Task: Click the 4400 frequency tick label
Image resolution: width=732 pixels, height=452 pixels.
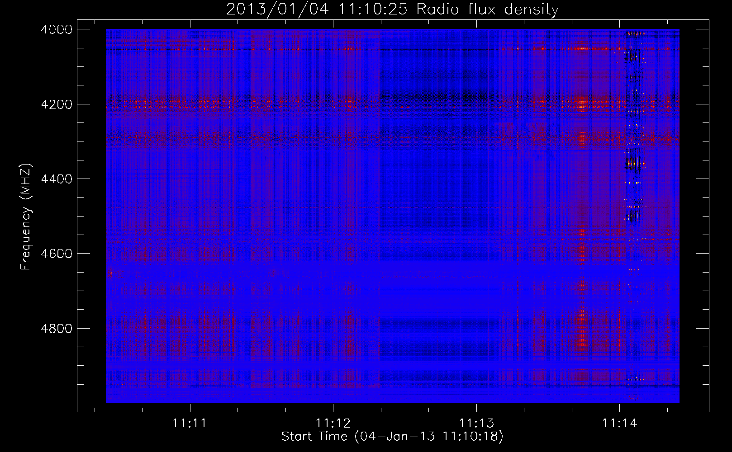Action: [x=57, y=179]
